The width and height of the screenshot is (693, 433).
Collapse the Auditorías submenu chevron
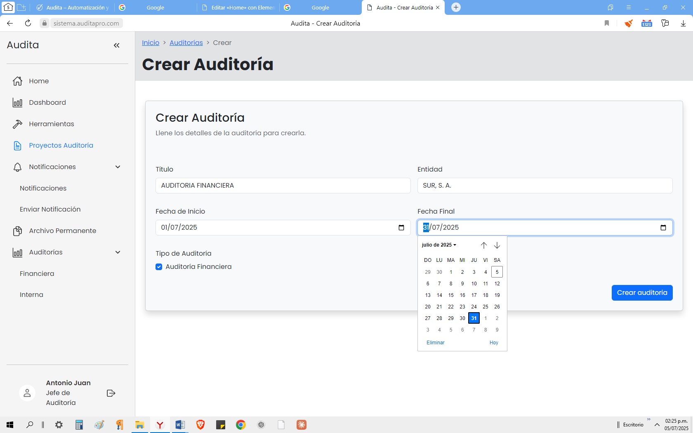tap(118, 252)
